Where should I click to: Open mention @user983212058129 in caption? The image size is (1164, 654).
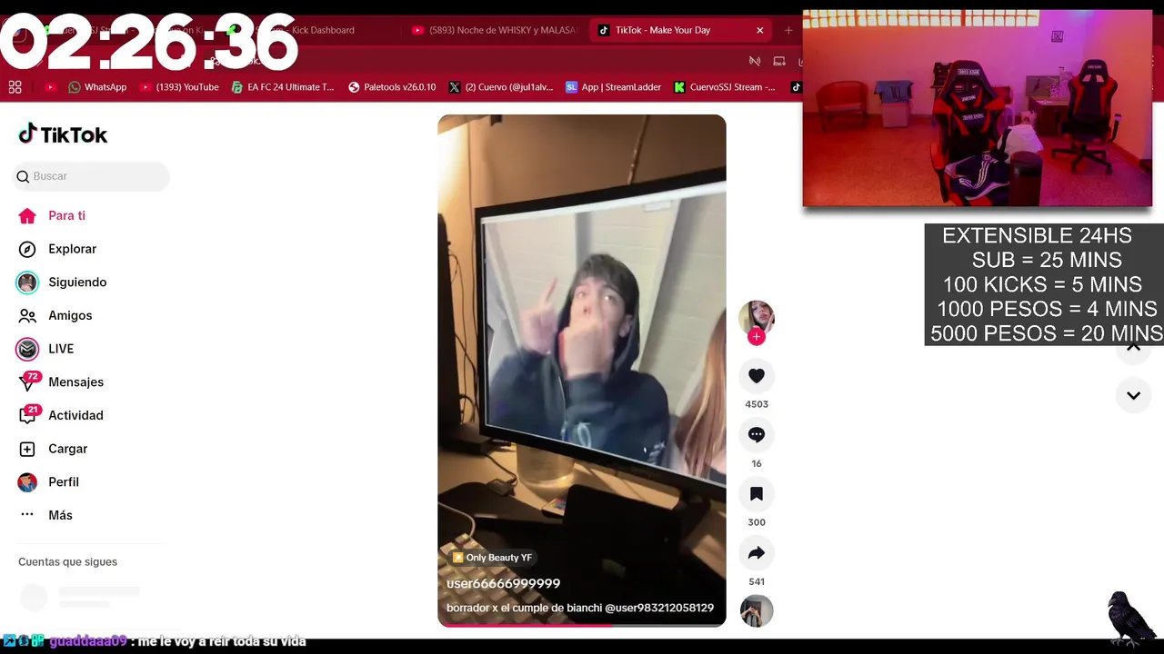pyautogui.click(x=659, y=608)
